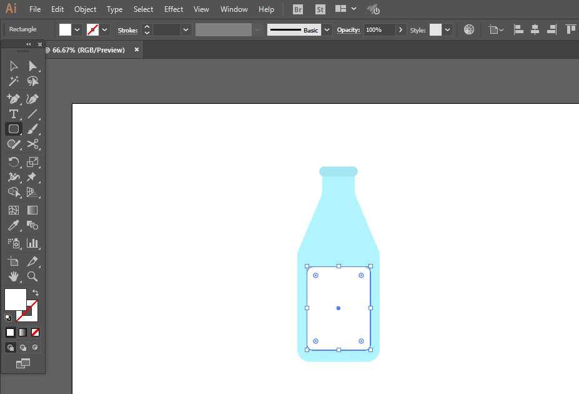Toggle horizontal align center for selection
This screenshot has width=579, height=394.
click(535, 29)
